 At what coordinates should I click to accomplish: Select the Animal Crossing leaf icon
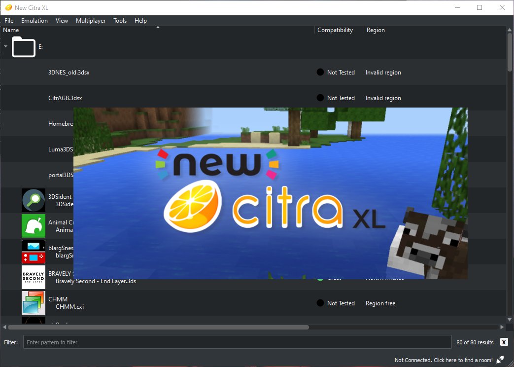pyautogui.click(x=34, y=226)
